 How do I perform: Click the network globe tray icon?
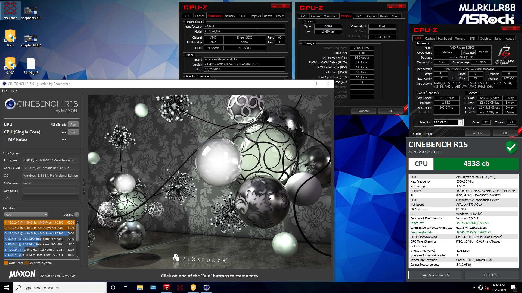480,288
